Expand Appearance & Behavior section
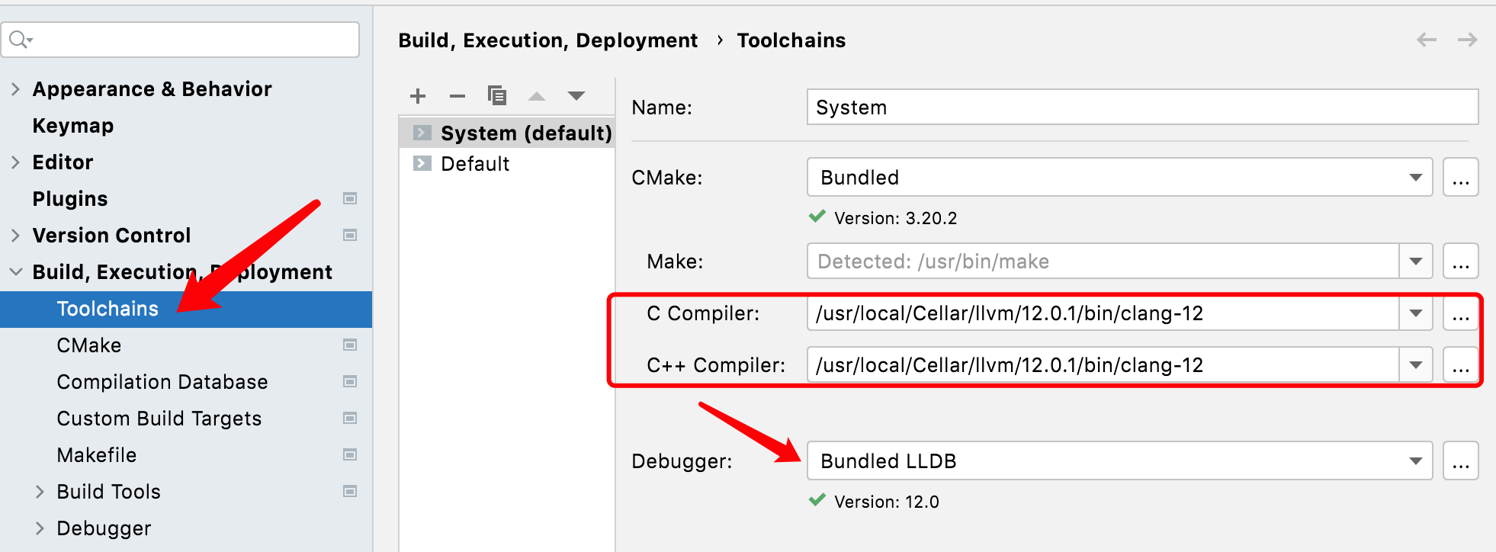1496x552 pixels. pyautogui.click(x=15, y=89)
